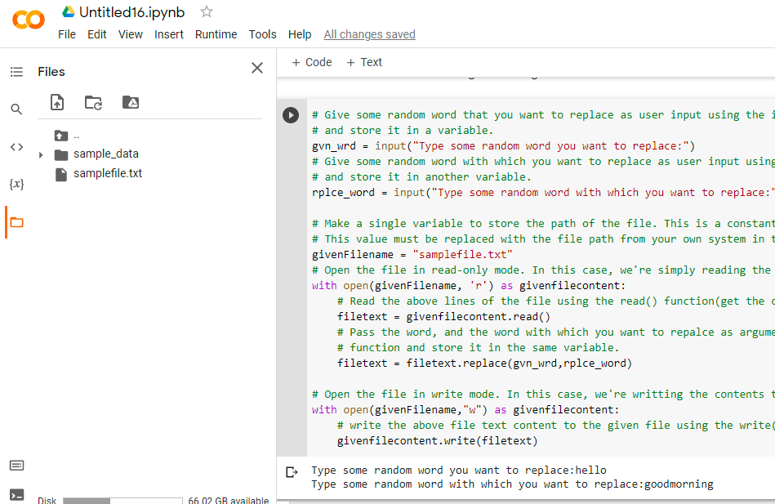
Task: Open the Terminal icon at sidebar bottom
Action: 16,494
